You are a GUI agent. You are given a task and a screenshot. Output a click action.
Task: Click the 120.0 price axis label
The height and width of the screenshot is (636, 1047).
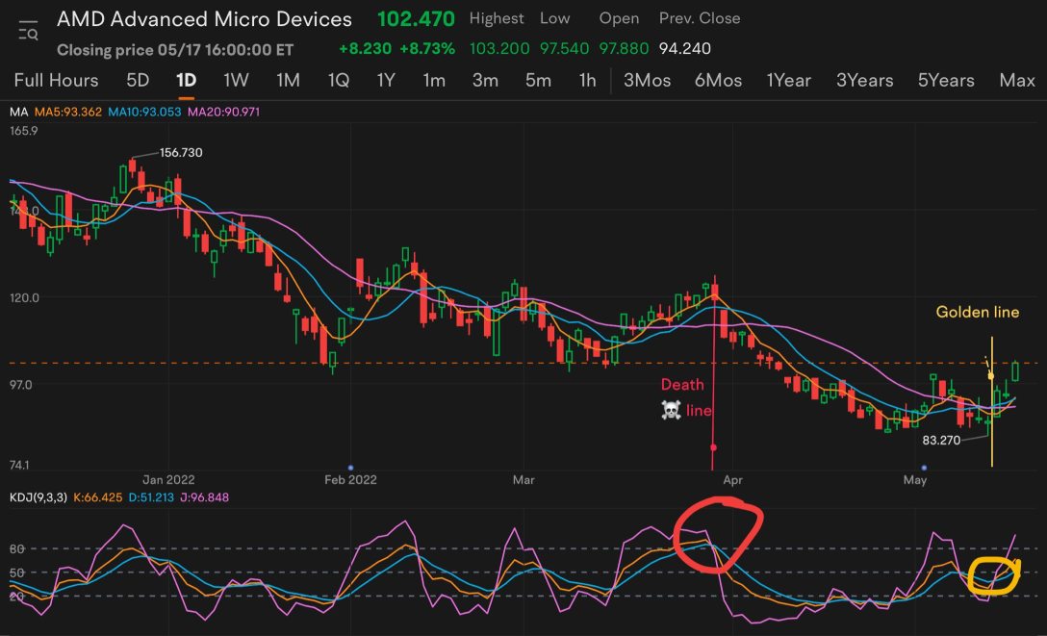point(24,297)
